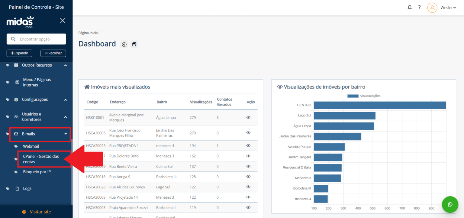Open the Weslei user dropdown

coord(448,8)
